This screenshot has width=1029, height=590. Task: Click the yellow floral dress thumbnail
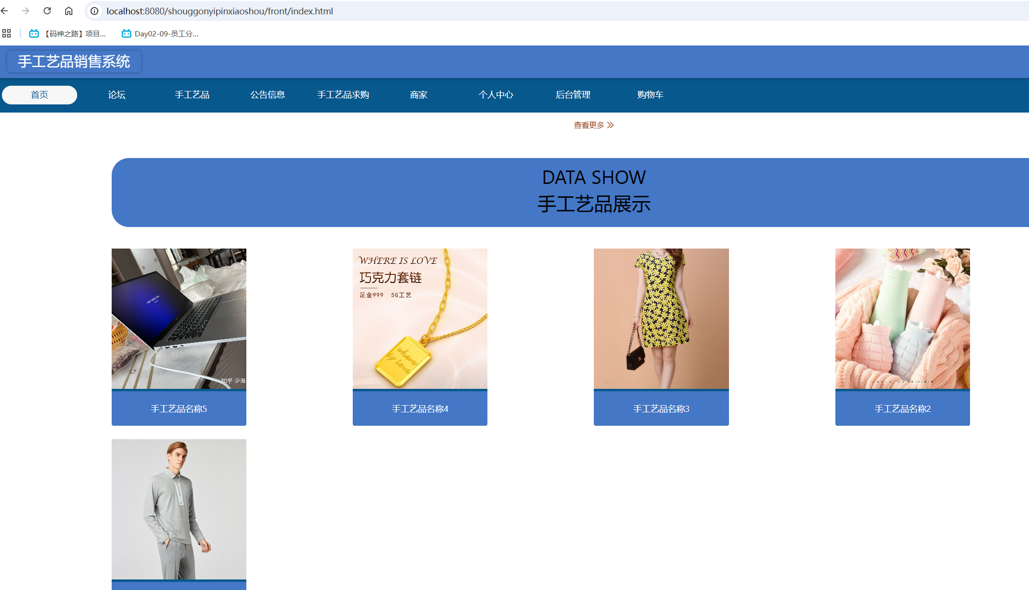coord(661,318)
